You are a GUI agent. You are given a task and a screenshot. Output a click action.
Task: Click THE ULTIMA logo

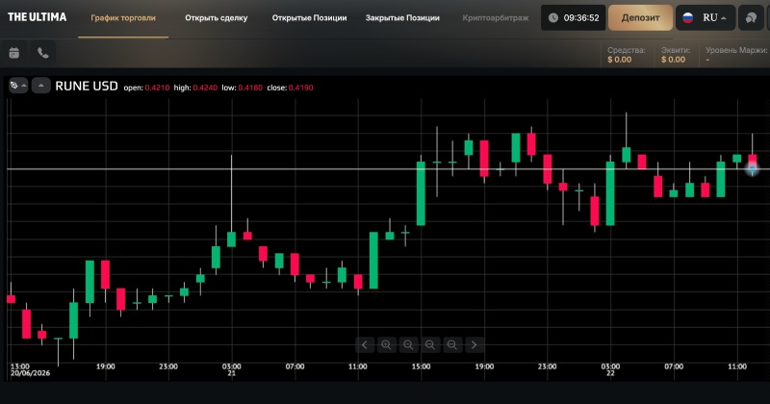pyautogui.click(x=37, y=17)
